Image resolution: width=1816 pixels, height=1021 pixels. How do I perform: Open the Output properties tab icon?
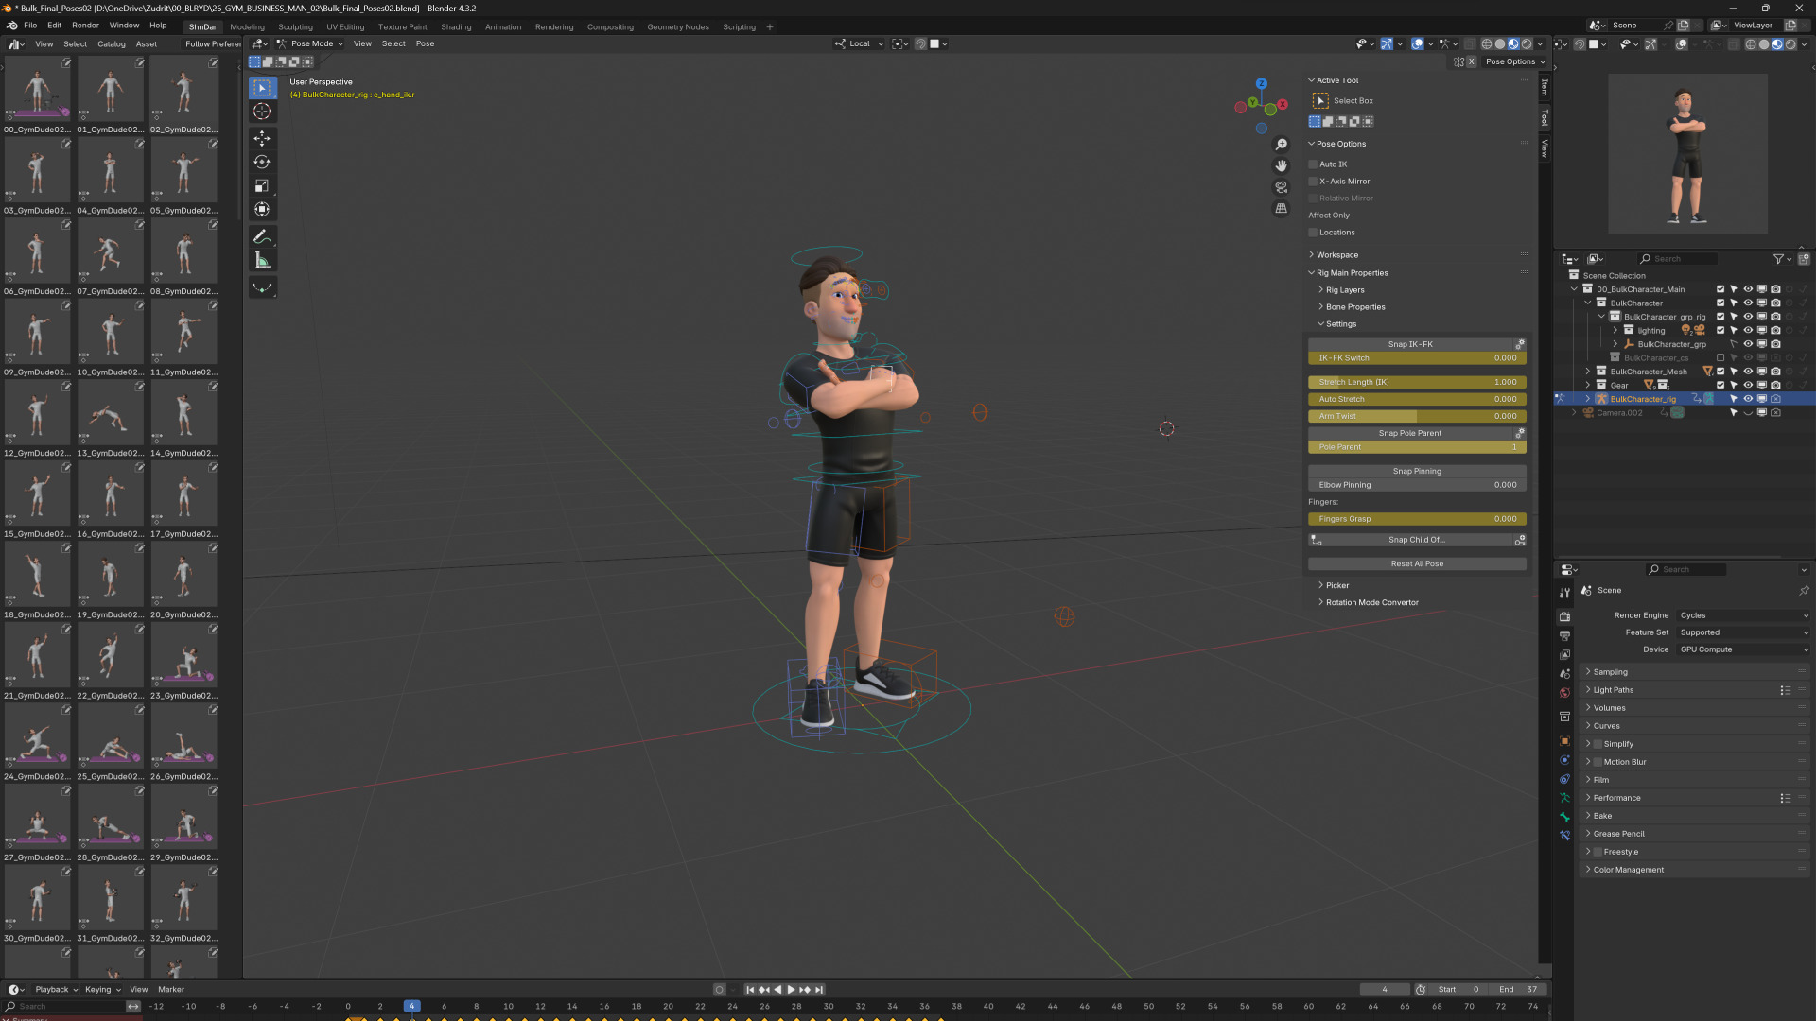tap(1564, 635)
